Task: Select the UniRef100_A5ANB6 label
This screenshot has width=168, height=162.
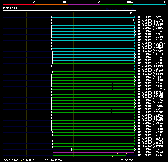Action: [151, 86]
